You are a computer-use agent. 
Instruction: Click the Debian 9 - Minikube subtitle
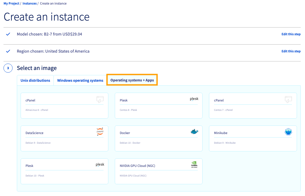[x=225, y=143]
